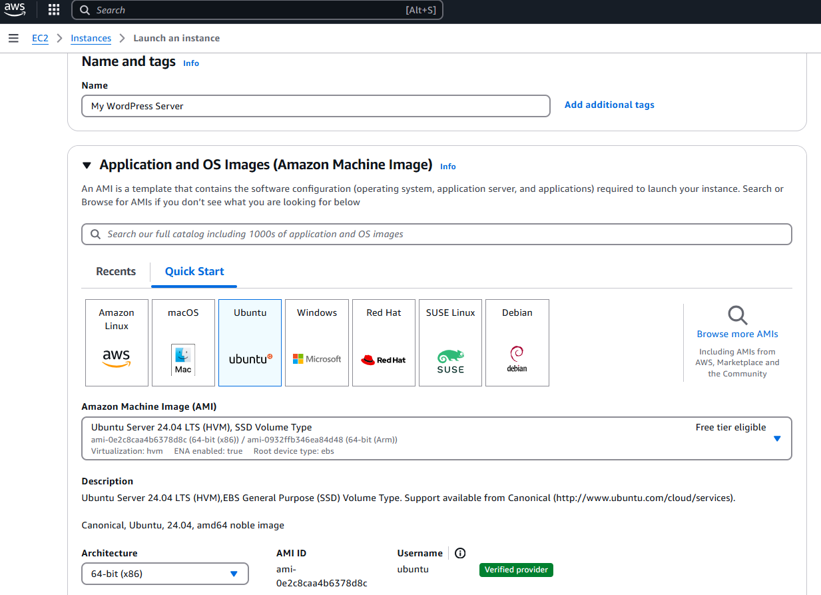Viewport: 821px width, 595px height.
Task: Click the 'Architecture' label
Action: tap(109, 553)
